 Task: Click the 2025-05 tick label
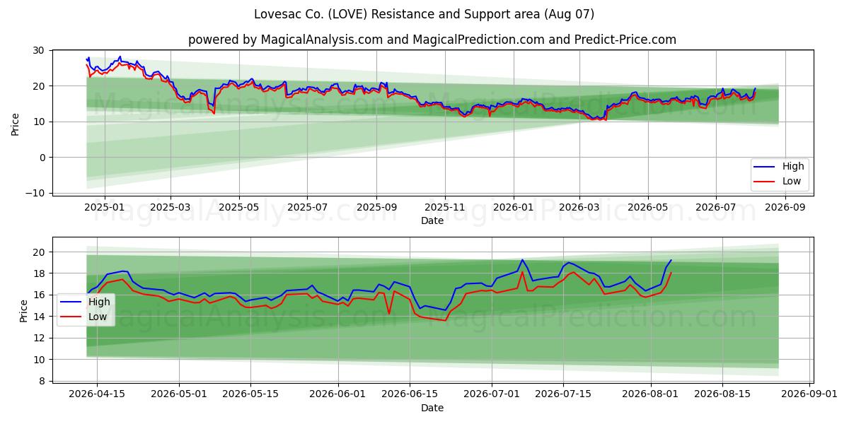click(238, 207)
